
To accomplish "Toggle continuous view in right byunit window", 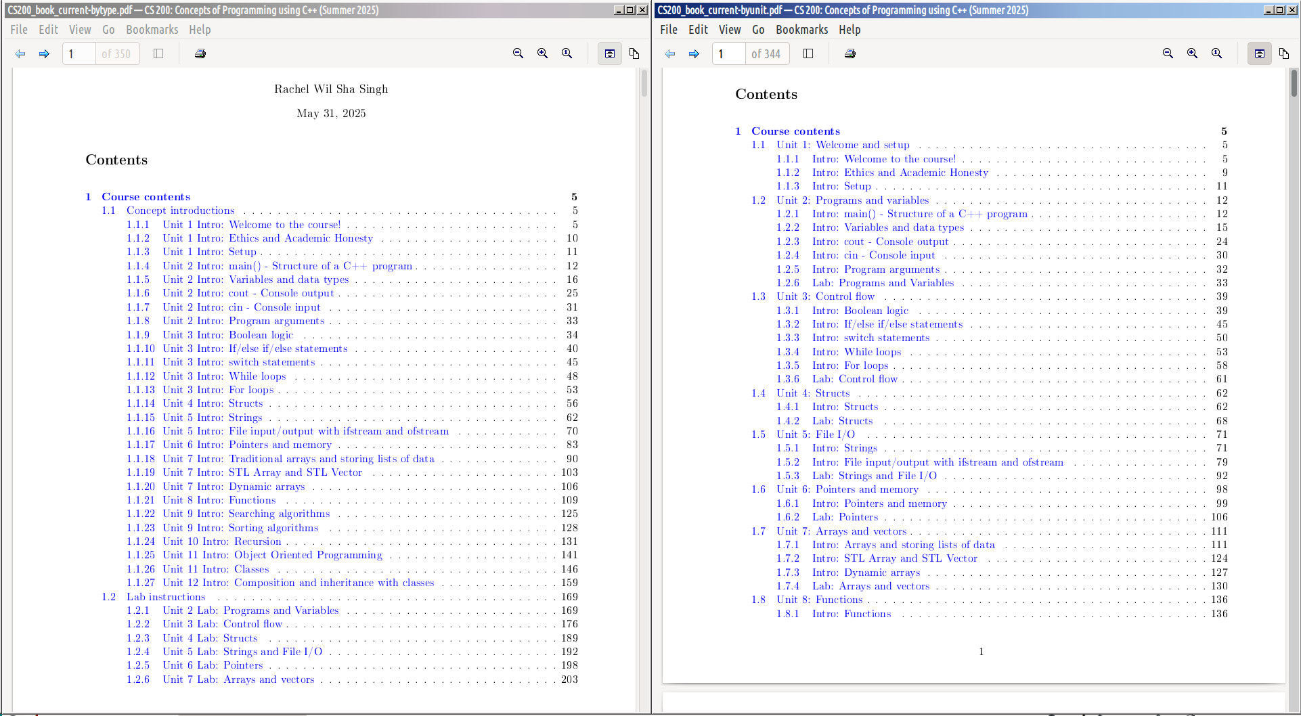I will point(1260,53).
